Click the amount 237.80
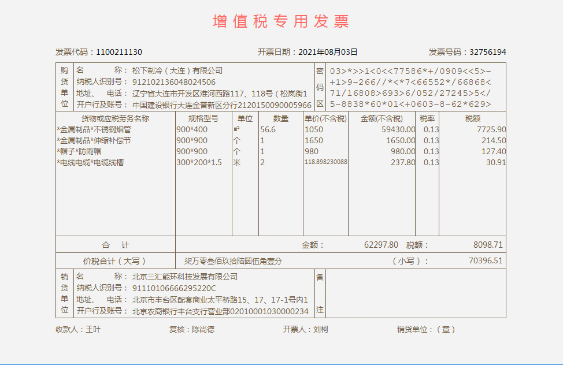The height and width of the screenshot is (365, 563). 403,163
